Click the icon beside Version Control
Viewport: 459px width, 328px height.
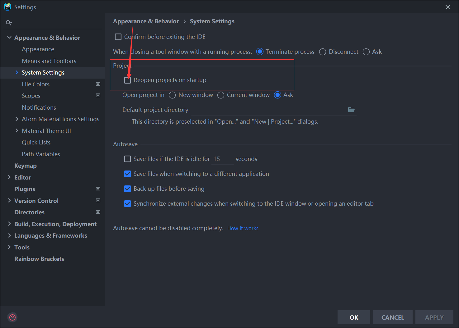pyautogui.click(x=98, y=200)
